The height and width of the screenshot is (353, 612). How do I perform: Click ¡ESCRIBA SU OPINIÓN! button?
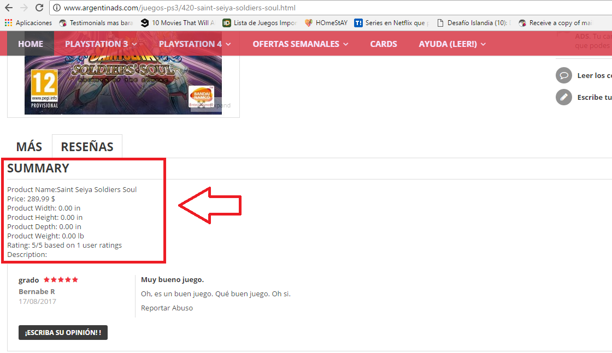(63, 332)
